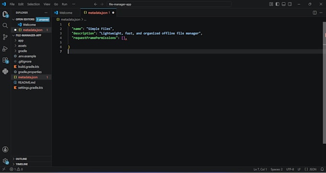Screen dimensions: 326x173
Task: Click line number 5 in gutter
Action: click(61, 43)
